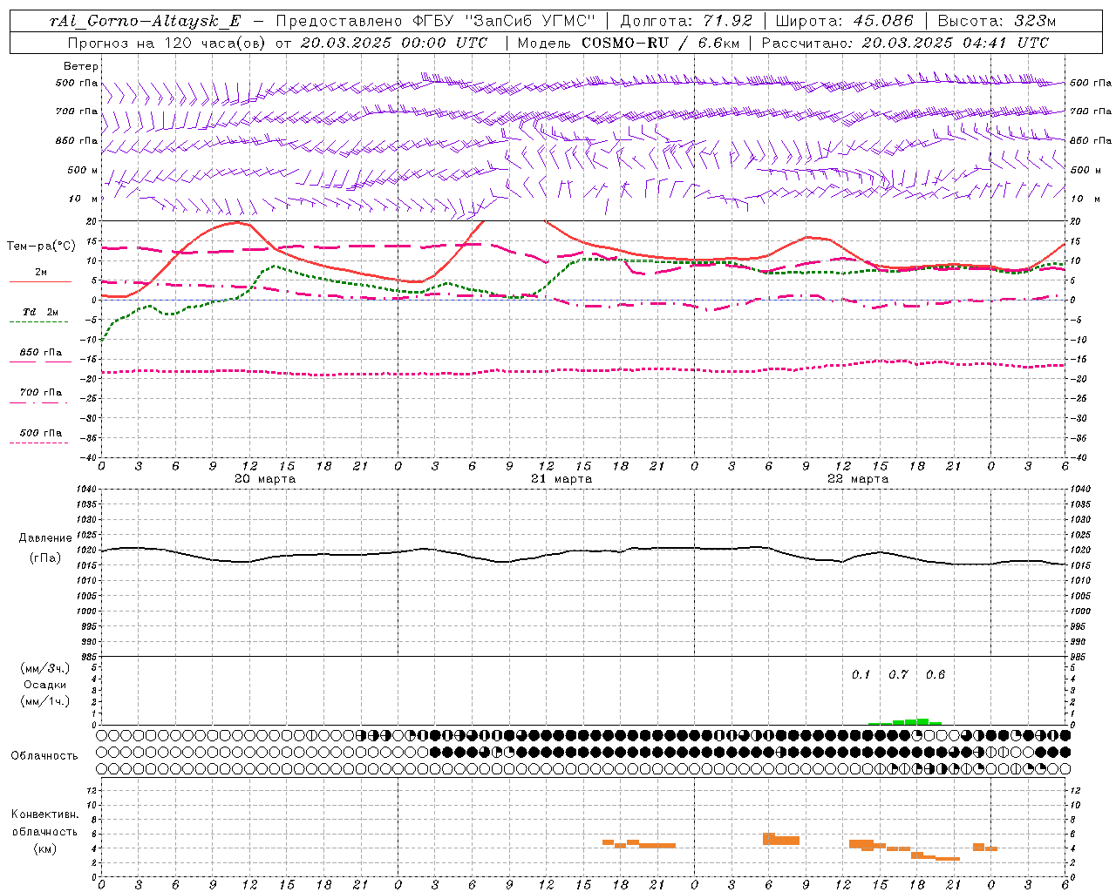Screen dimensions: 1116x892
Task: Click the solid red line sample under 2м
Action: click(x=41, y=282)
